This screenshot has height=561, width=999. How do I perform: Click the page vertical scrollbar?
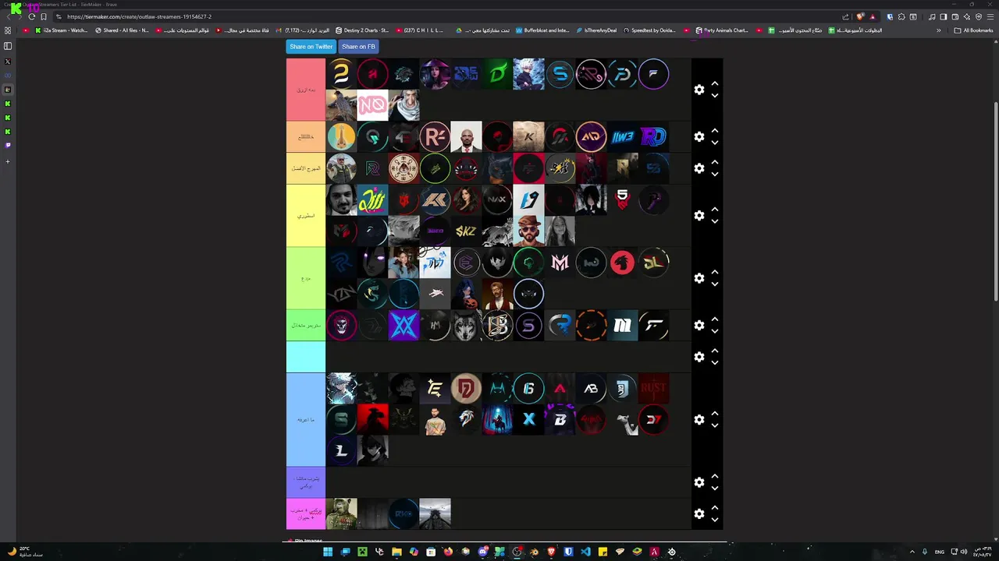pos(996,203)
